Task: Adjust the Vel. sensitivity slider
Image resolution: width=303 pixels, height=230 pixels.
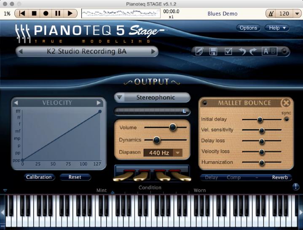Action: coord(262,131)
